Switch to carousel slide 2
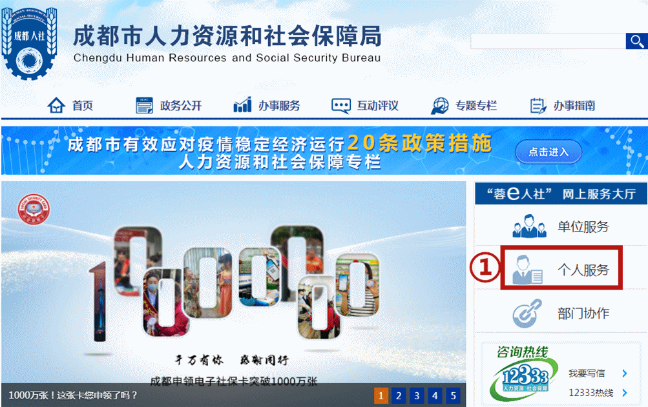This screenshot has width=648, height=407. coord(399,396)
